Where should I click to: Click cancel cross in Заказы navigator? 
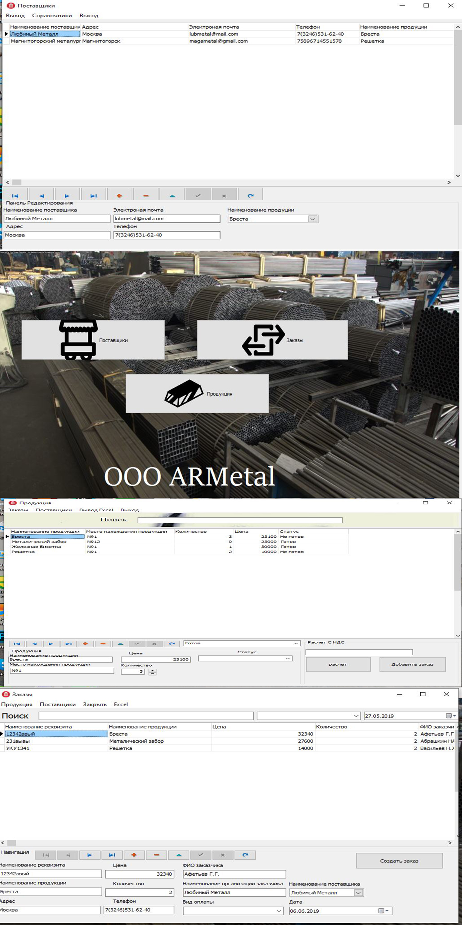(223, 855)
